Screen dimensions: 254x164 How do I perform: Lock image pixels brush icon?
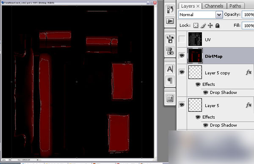tap(203, 25)
